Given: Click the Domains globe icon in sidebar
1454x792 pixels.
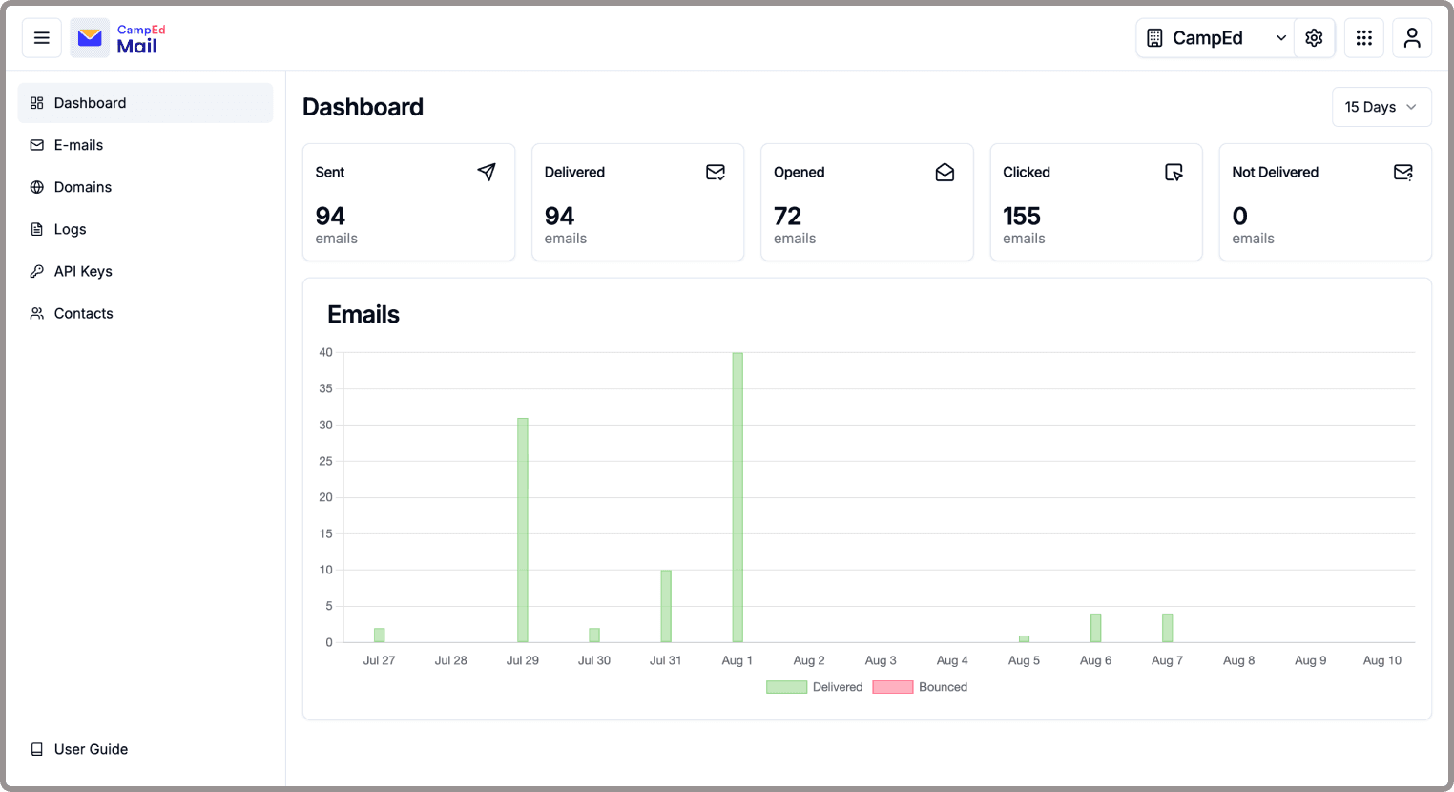Looking at the screenshot, I should click(x=37, y=187).
